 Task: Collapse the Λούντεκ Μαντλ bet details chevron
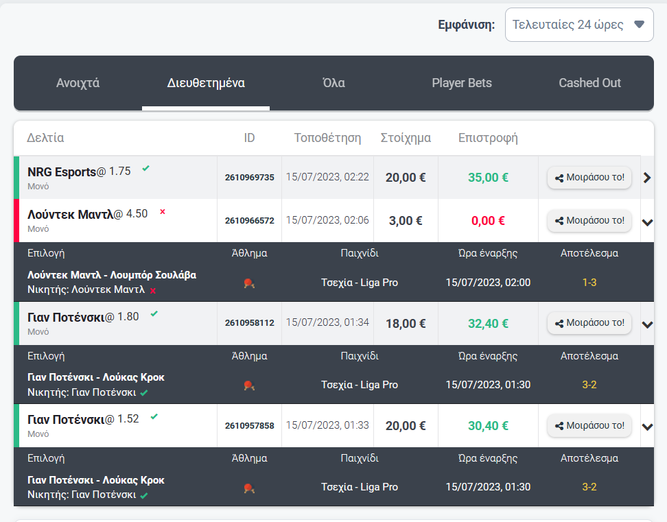(647, 222)
